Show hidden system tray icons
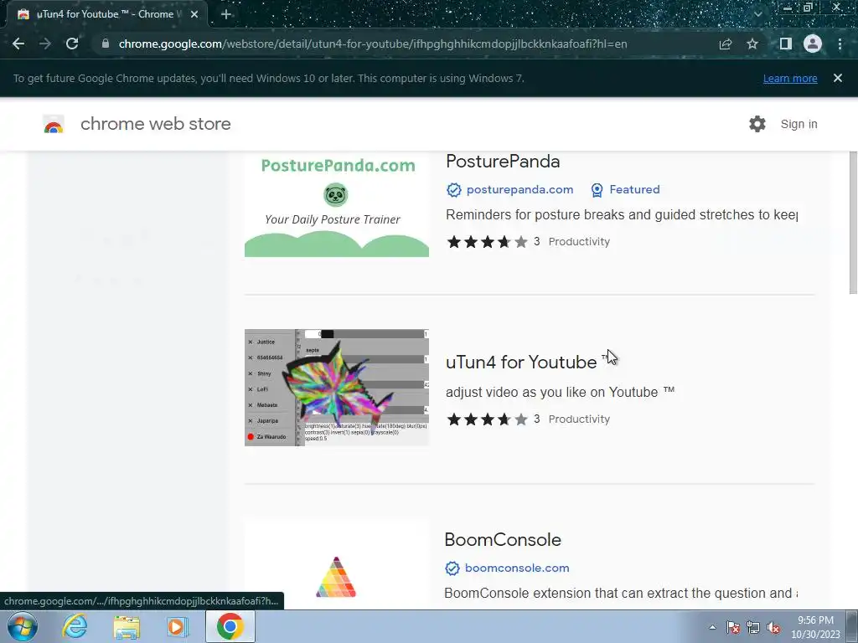Viewport: 858px width, 643px height. (x=712, y=627)
